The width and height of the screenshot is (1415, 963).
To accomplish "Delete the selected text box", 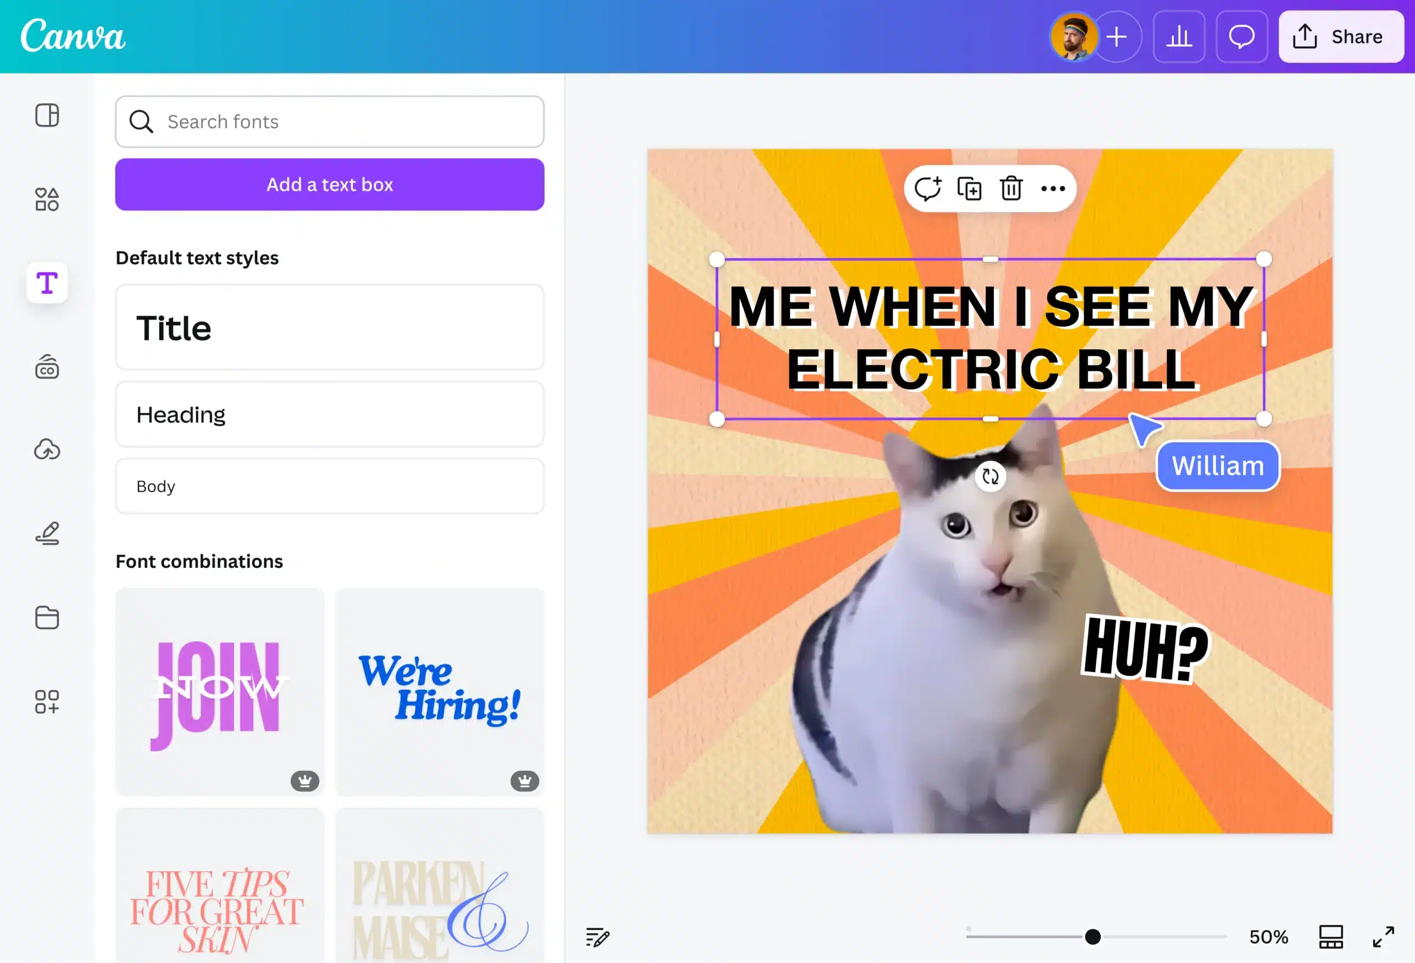I will [x=1011, y=189].
